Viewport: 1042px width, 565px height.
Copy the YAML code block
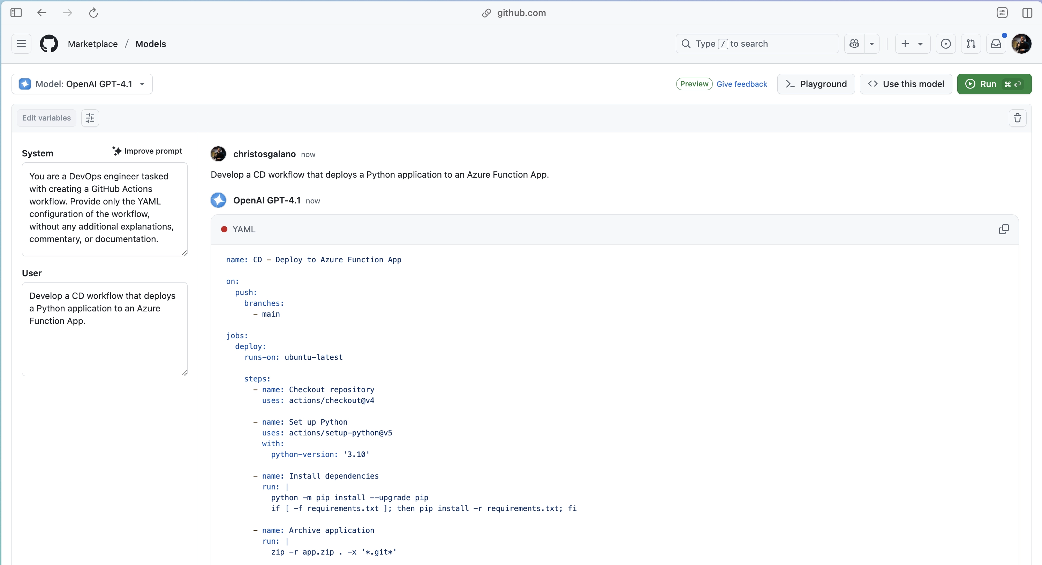(x=1004, y=229)
